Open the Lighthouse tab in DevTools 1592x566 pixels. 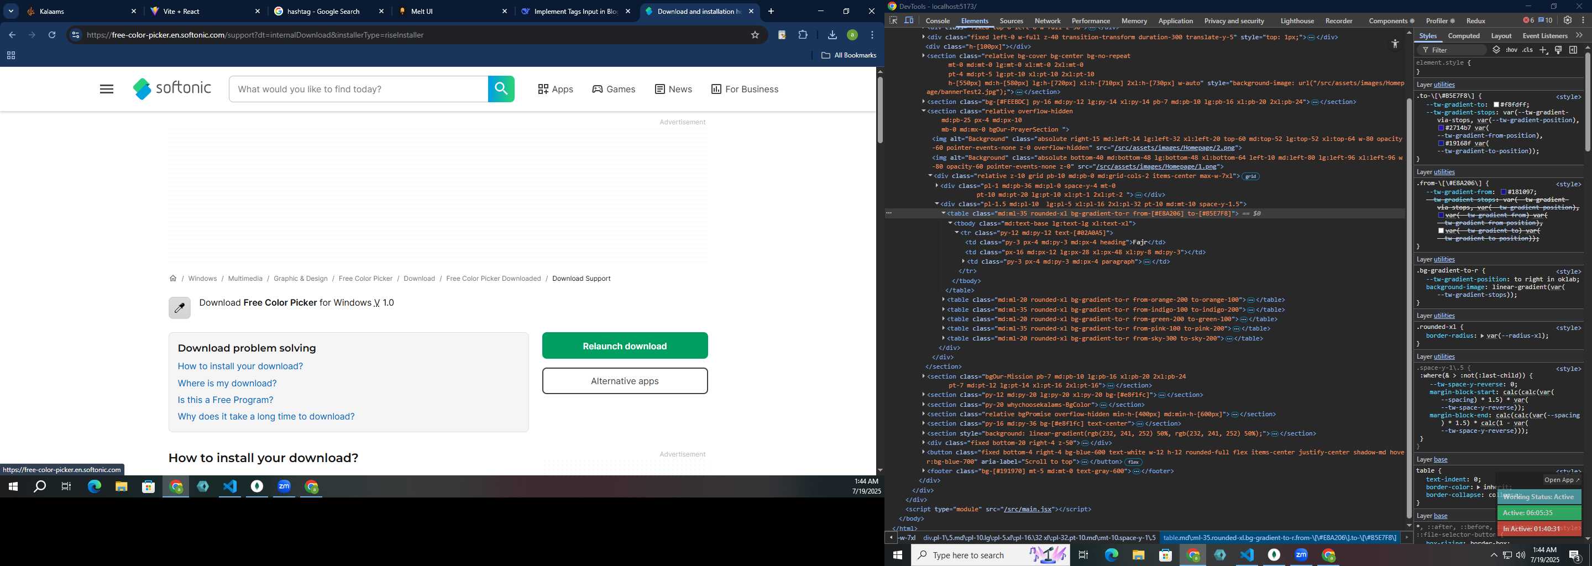pyautogui.click(x=1297, y=21)
